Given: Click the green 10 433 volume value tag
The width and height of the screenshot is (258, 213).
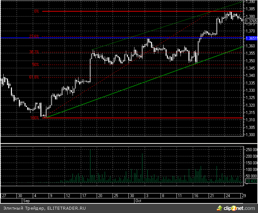Looking at the screenshot, I should pos(251,181).
